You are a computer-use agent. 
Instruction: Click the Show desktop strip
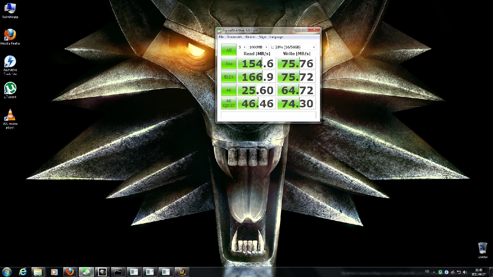pos(491,272)
